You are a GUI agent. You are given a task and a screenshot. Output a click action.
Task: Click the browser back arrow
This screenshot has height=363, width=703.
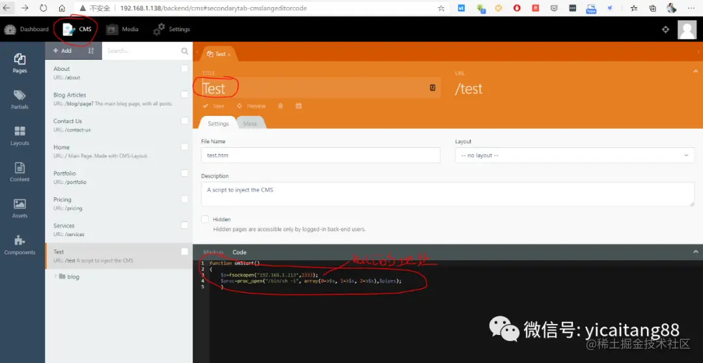pyautogui.click(x=7, y=8)
